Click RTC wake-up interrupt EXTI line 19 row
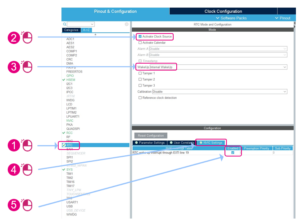299x222 pixels. click(213, 153)
